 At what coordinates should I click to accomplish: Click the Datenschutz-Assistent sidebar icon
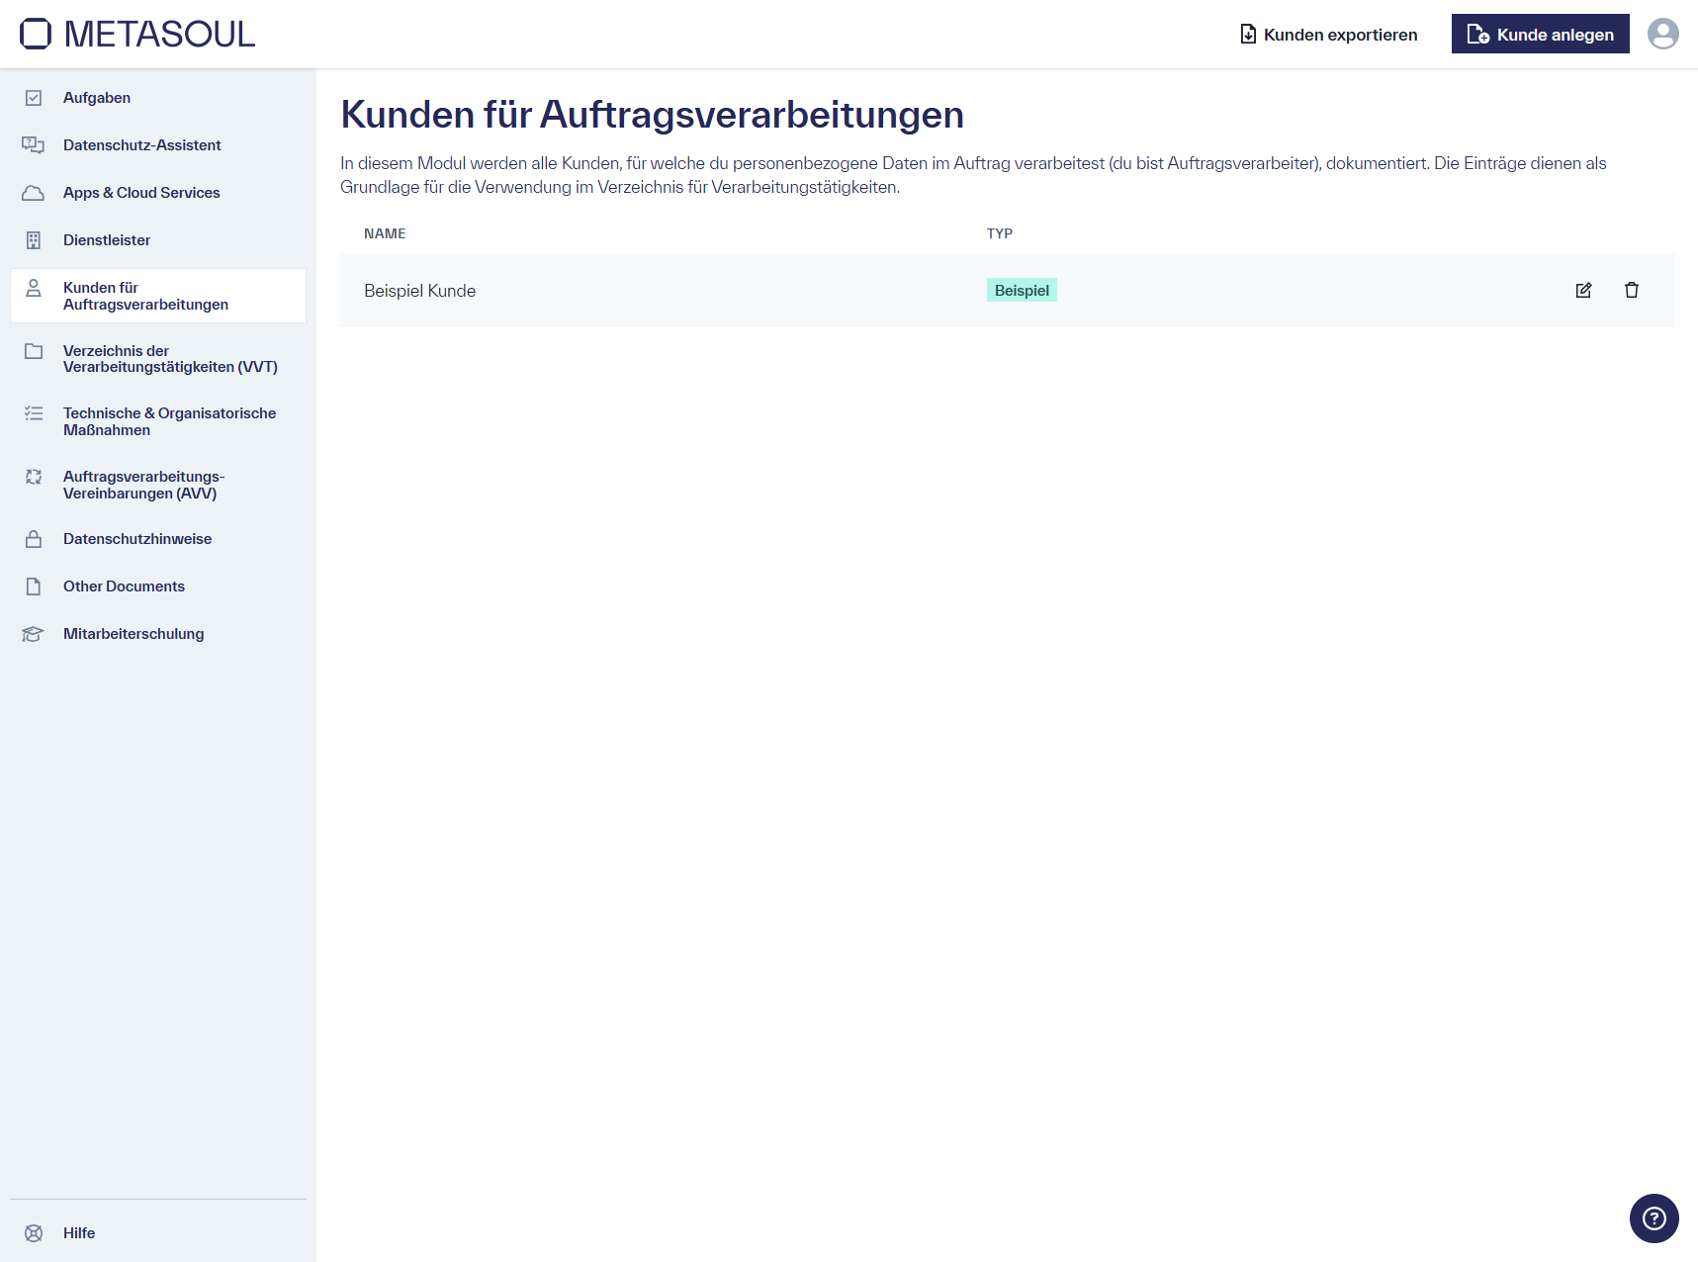click(33, 144)
